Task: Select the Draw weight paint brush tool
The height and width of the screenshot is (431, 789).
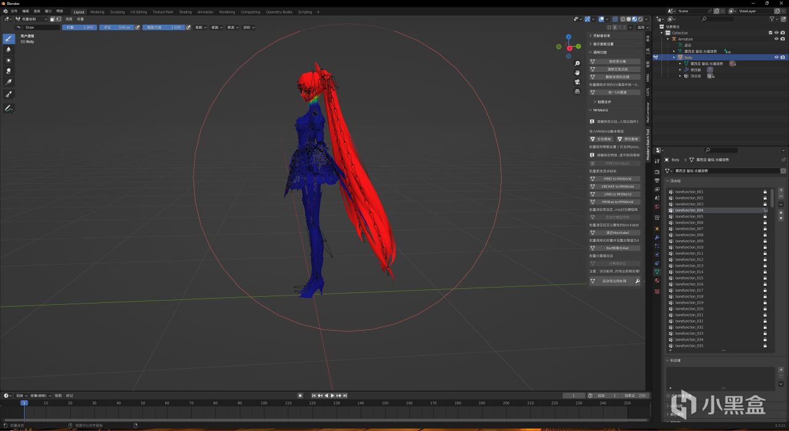Action: 9,38
